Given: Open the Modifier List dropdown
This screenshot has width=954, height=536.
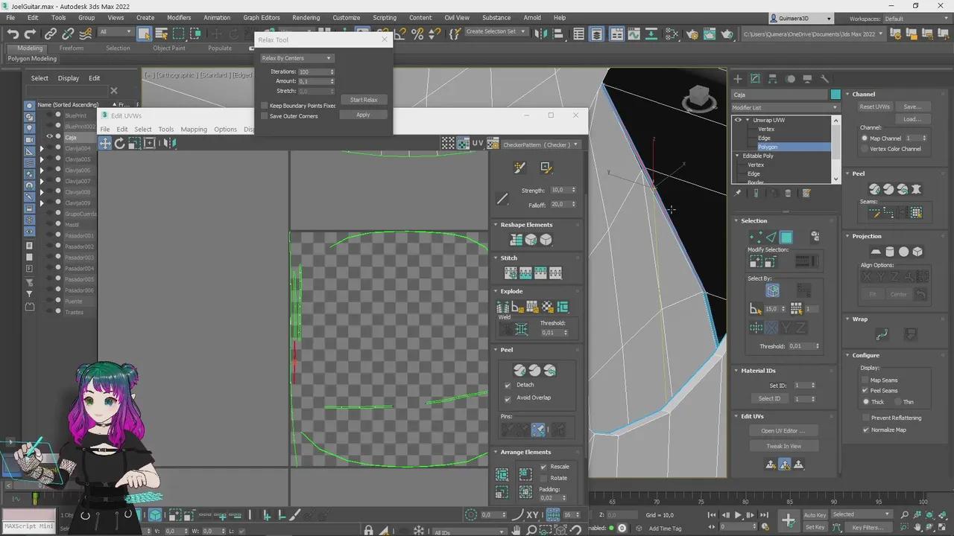Looking at the screenshot, I should click(x=785, y=108).
